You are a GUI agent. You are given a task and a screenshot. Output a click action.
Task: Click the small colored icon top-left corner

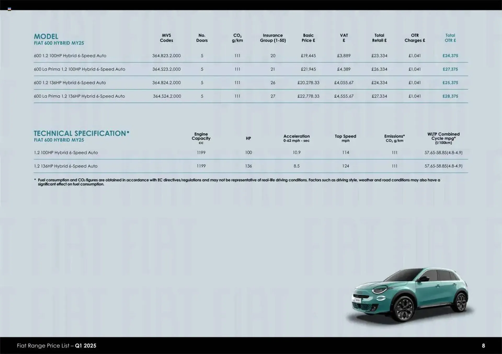click(x=10, y=9)
